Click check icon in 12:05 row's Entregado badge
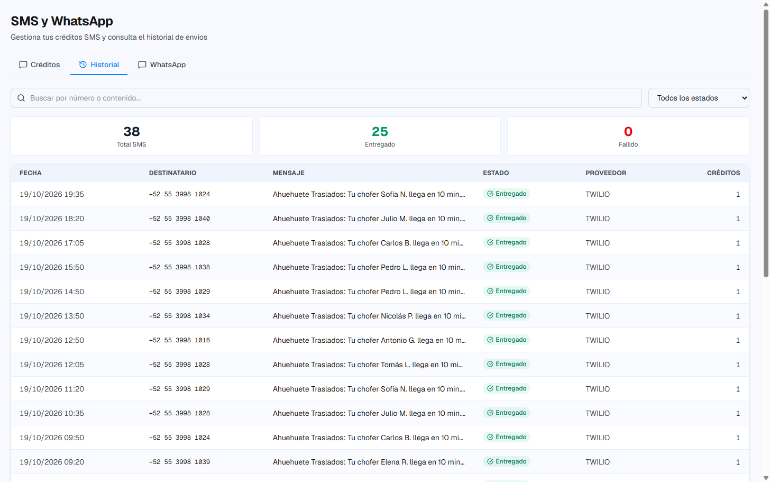The height and width of the screenshot is (482, 770). pos(490,364)
